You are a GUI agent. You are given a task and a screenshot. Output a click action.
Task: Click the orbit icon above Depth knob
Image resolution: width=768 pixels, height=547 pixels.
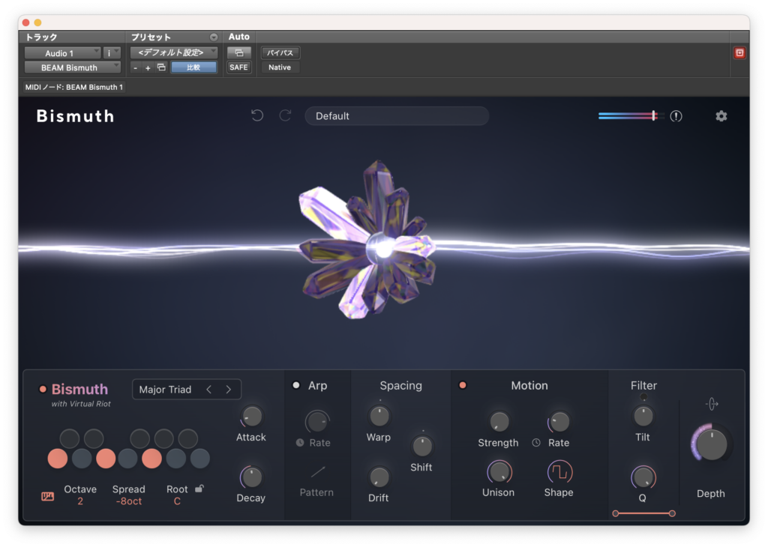[x=712, y=404]
